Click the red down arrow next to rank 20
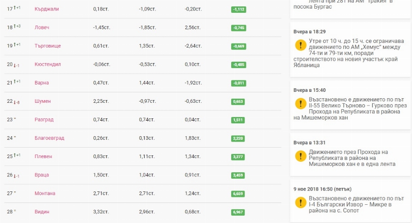412x223 pixels. 15,65
